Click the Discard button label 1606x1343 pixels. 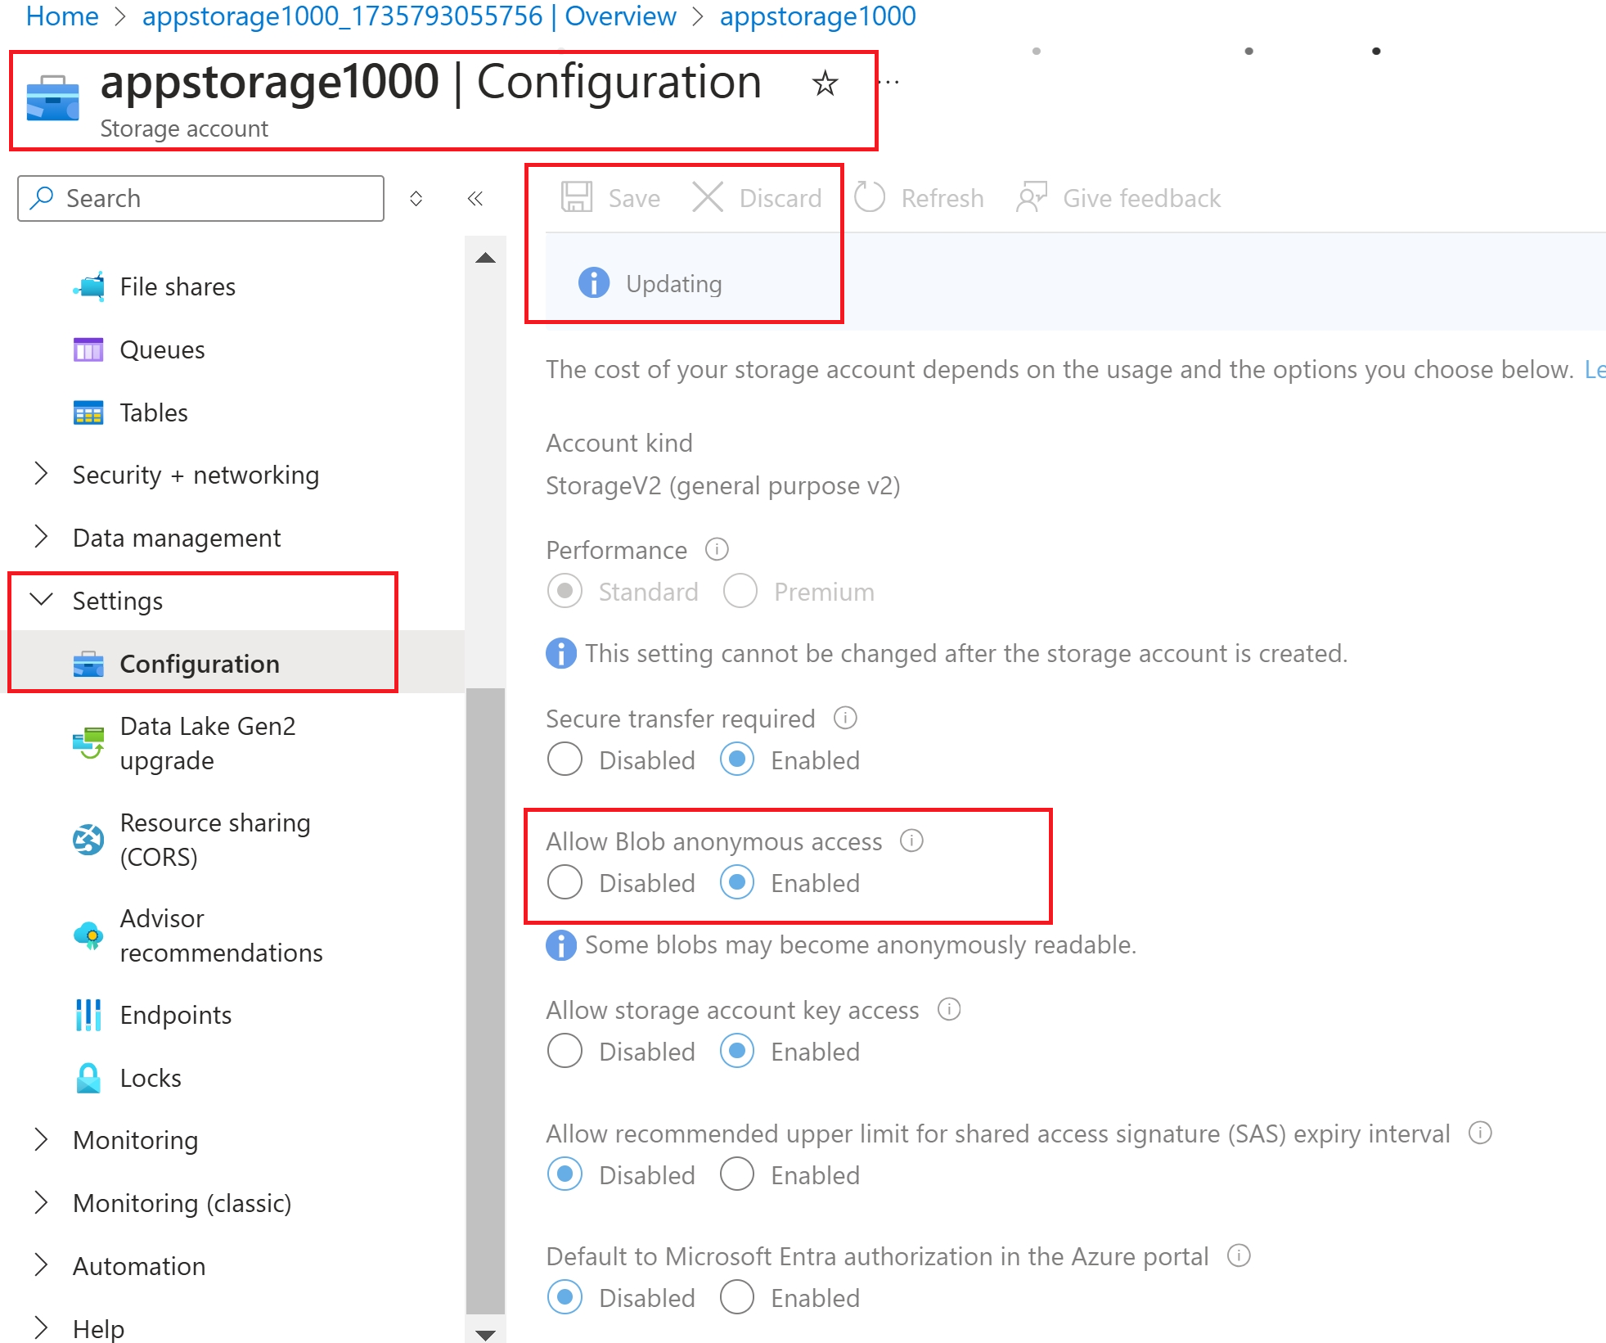pyautogui.click(x=781, y=198)
